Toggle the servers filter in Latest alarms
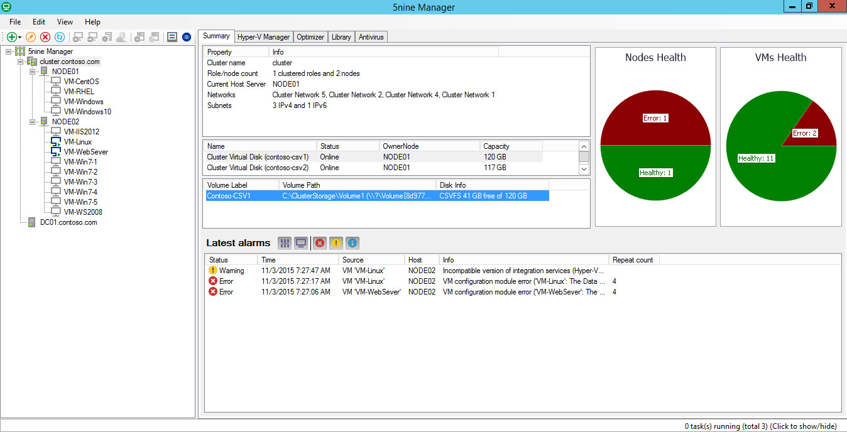The height and width of the screenshot is (432, 847). [285, 243]
